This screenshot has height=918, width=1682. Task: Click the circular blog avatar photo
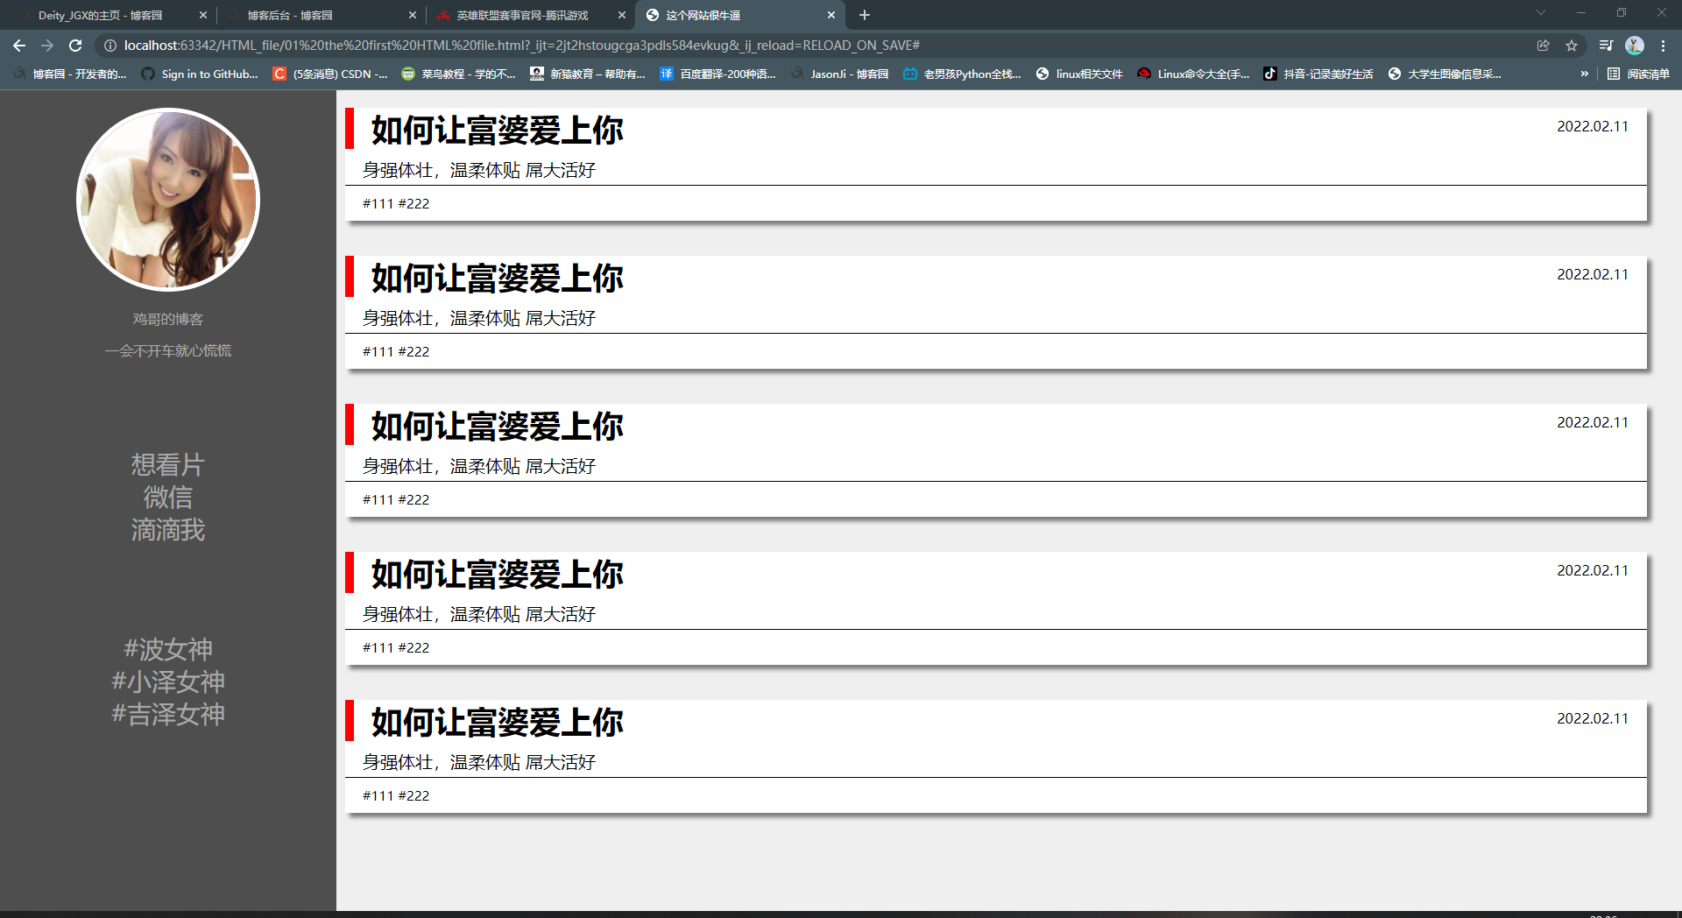pos(168,200)
